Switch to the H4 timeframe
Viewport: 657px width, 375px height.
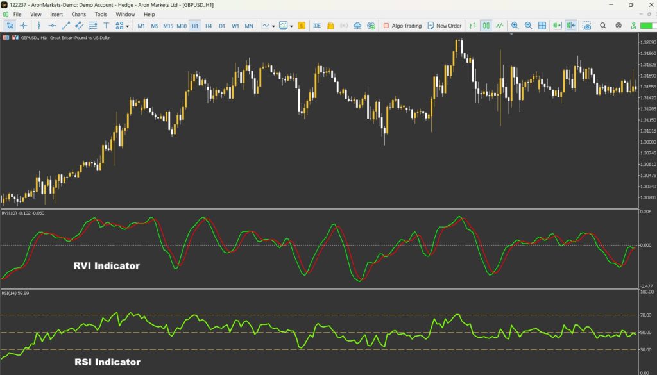pos(209,26)
